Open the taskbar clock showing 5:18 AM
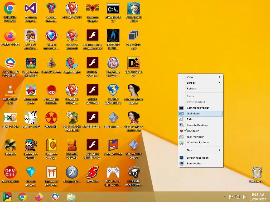 tap(258, 197)
